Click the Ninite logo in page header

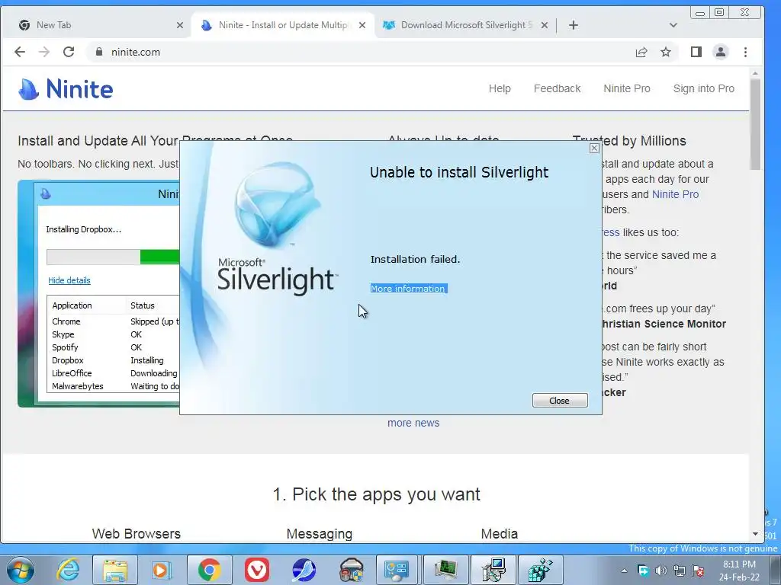(x=66, y=90)
